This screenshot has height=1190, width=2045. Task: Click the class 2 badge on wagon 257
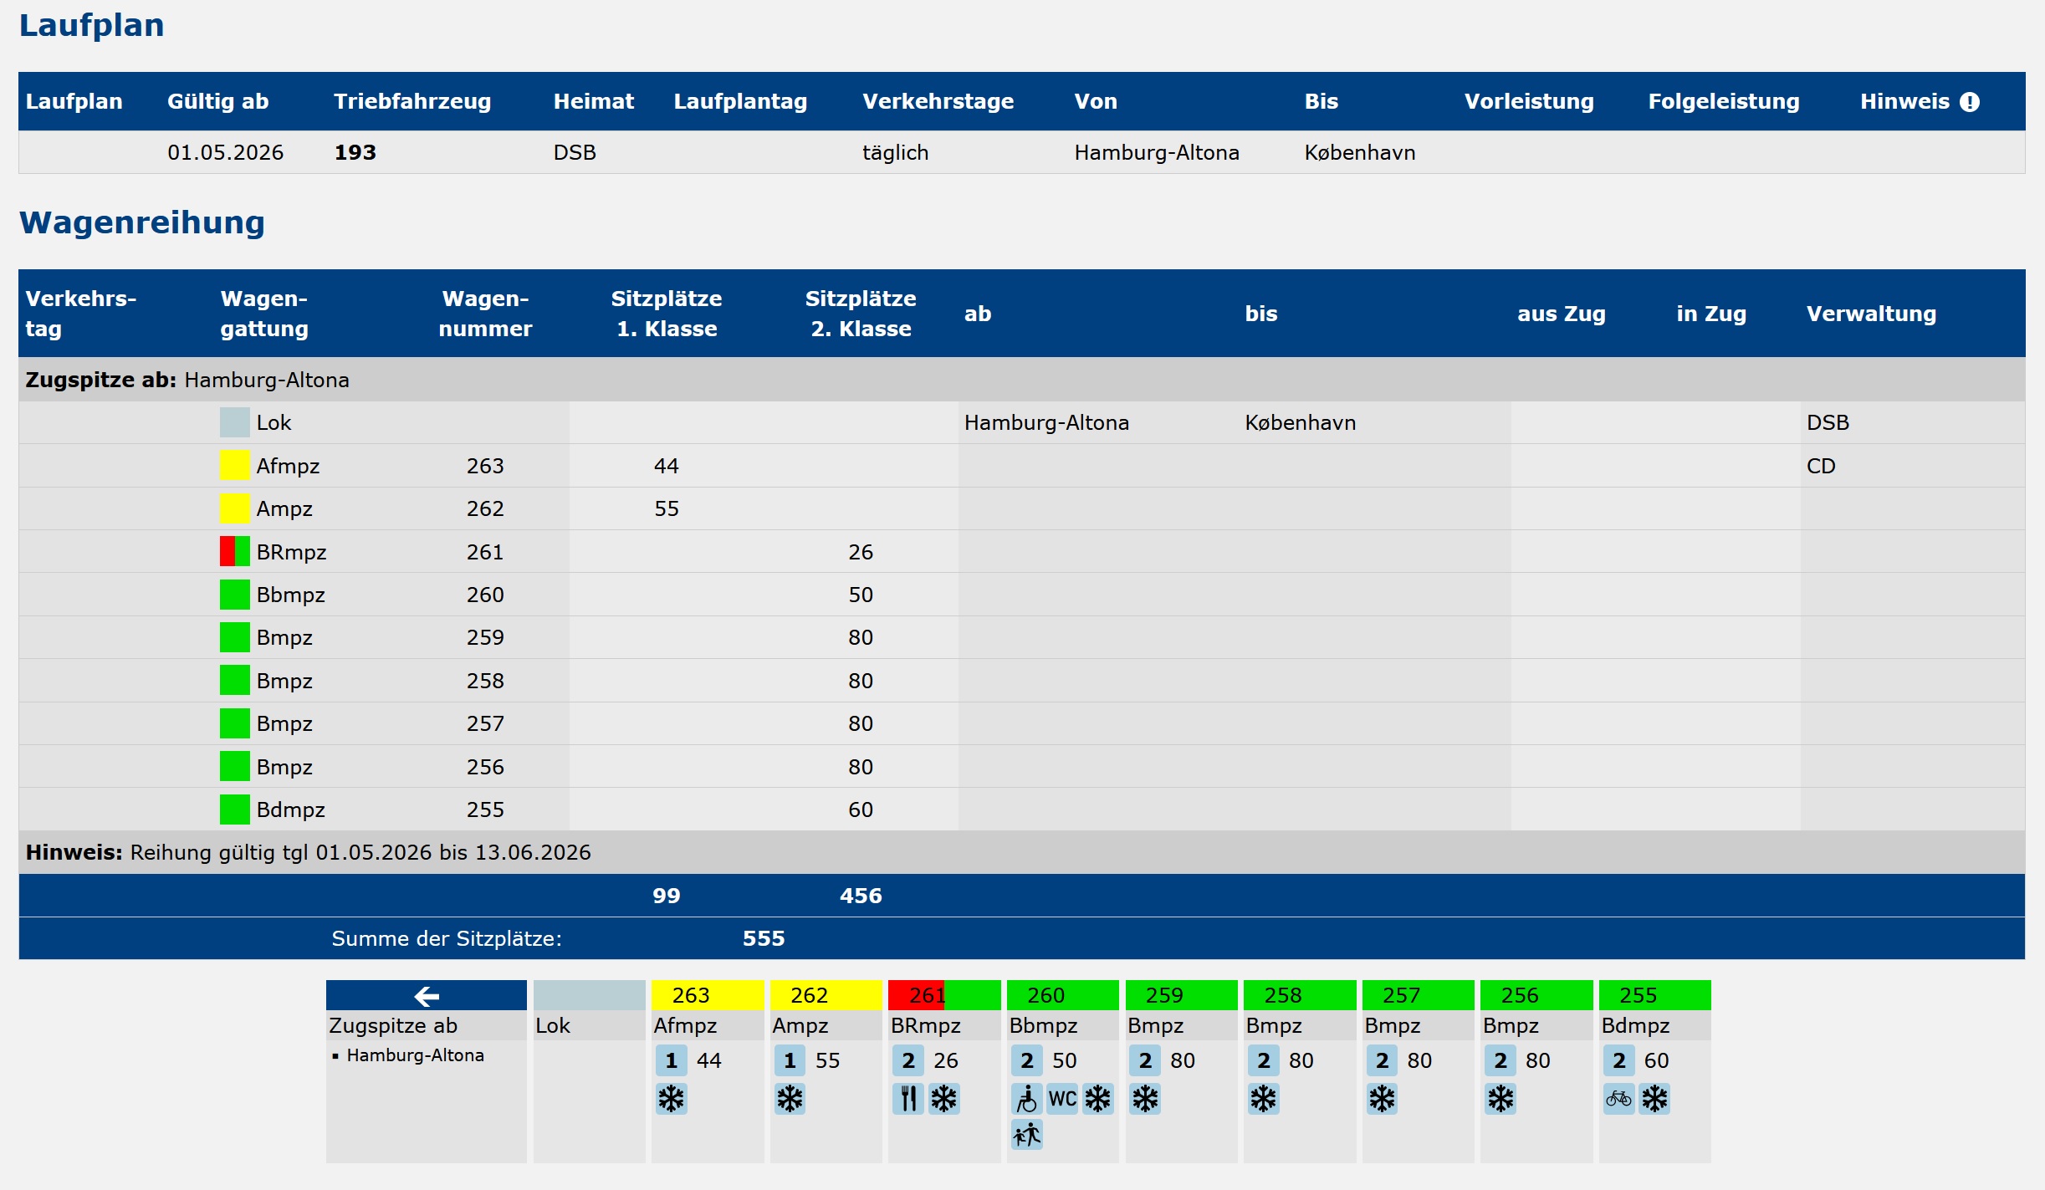point(1382,1060)
